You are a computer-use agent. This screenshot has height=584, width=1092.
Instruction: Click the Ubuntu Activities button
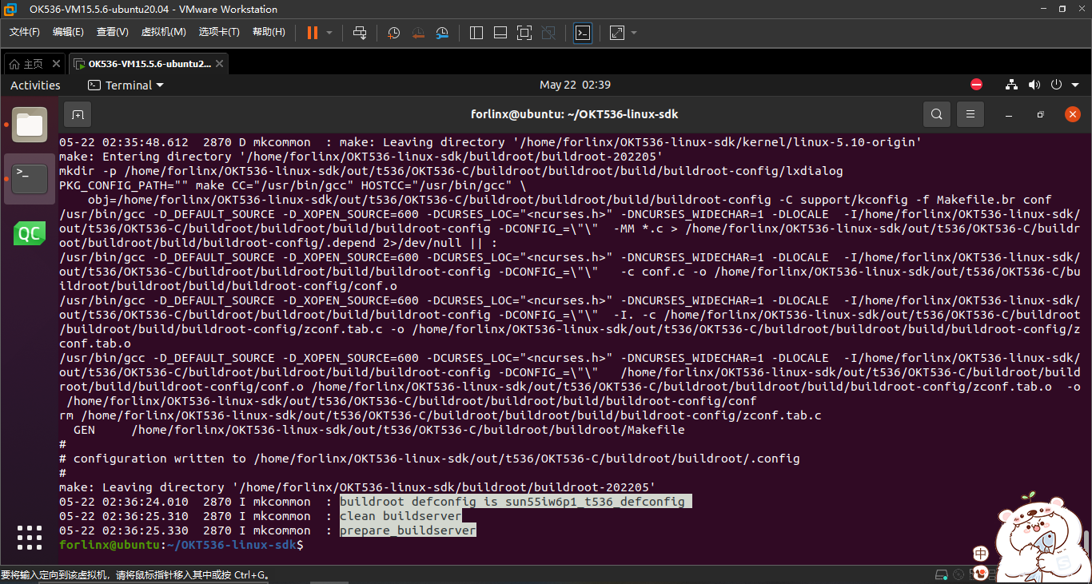tap(35, 85)
